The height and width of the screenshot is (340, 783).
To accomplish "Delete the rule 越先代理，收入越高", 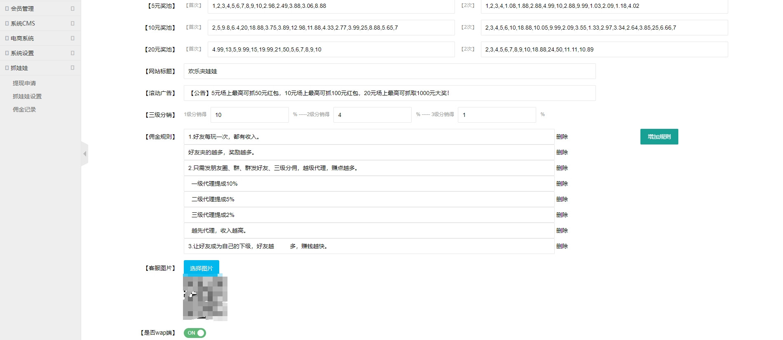I will coord(562,231).
